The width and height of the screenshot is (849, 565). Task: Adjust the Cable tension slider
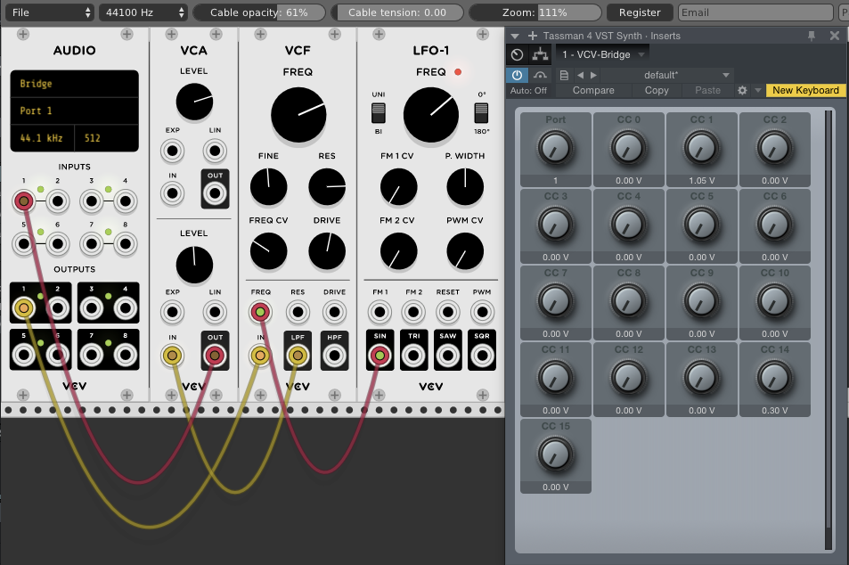pos(397,12)
